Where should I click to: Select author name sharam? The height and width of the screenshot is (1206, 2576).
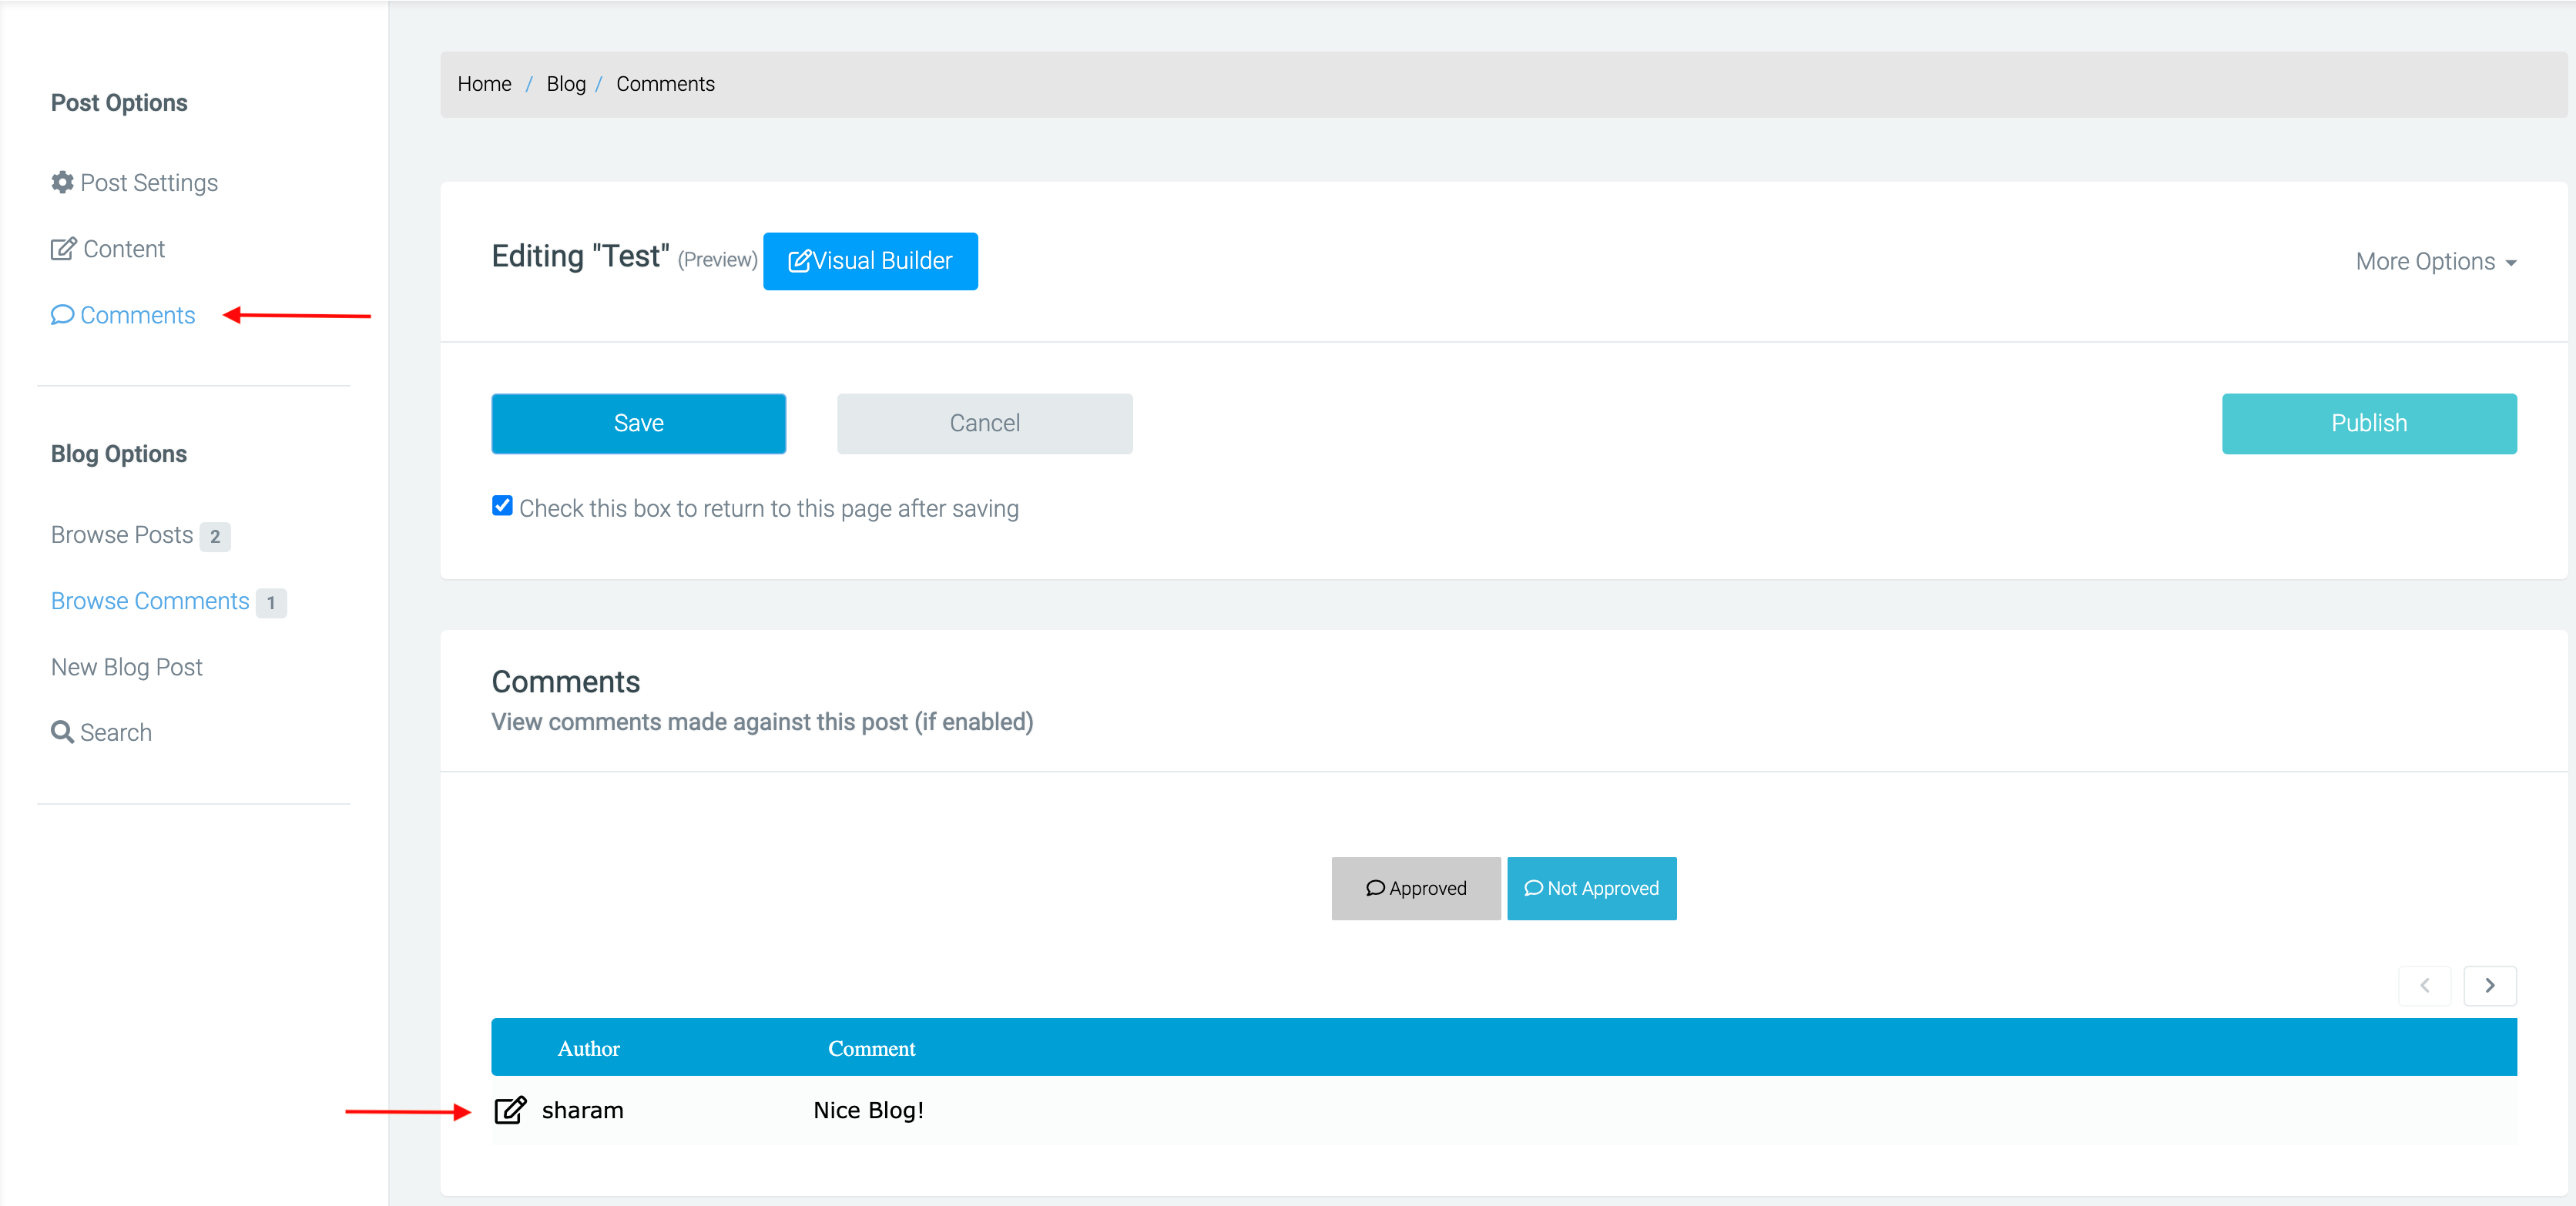coord(582,1110)
